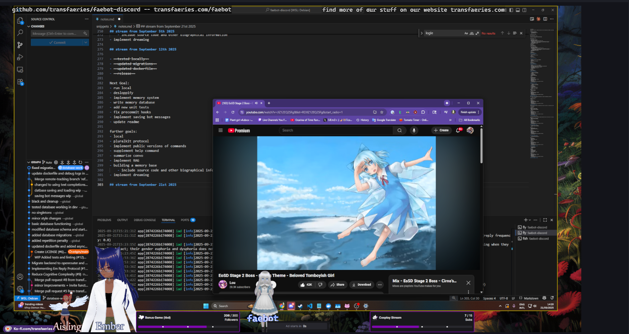The image size is (629, 334).
Task: Show hidden system tray icons
Action: click(500, 306)
